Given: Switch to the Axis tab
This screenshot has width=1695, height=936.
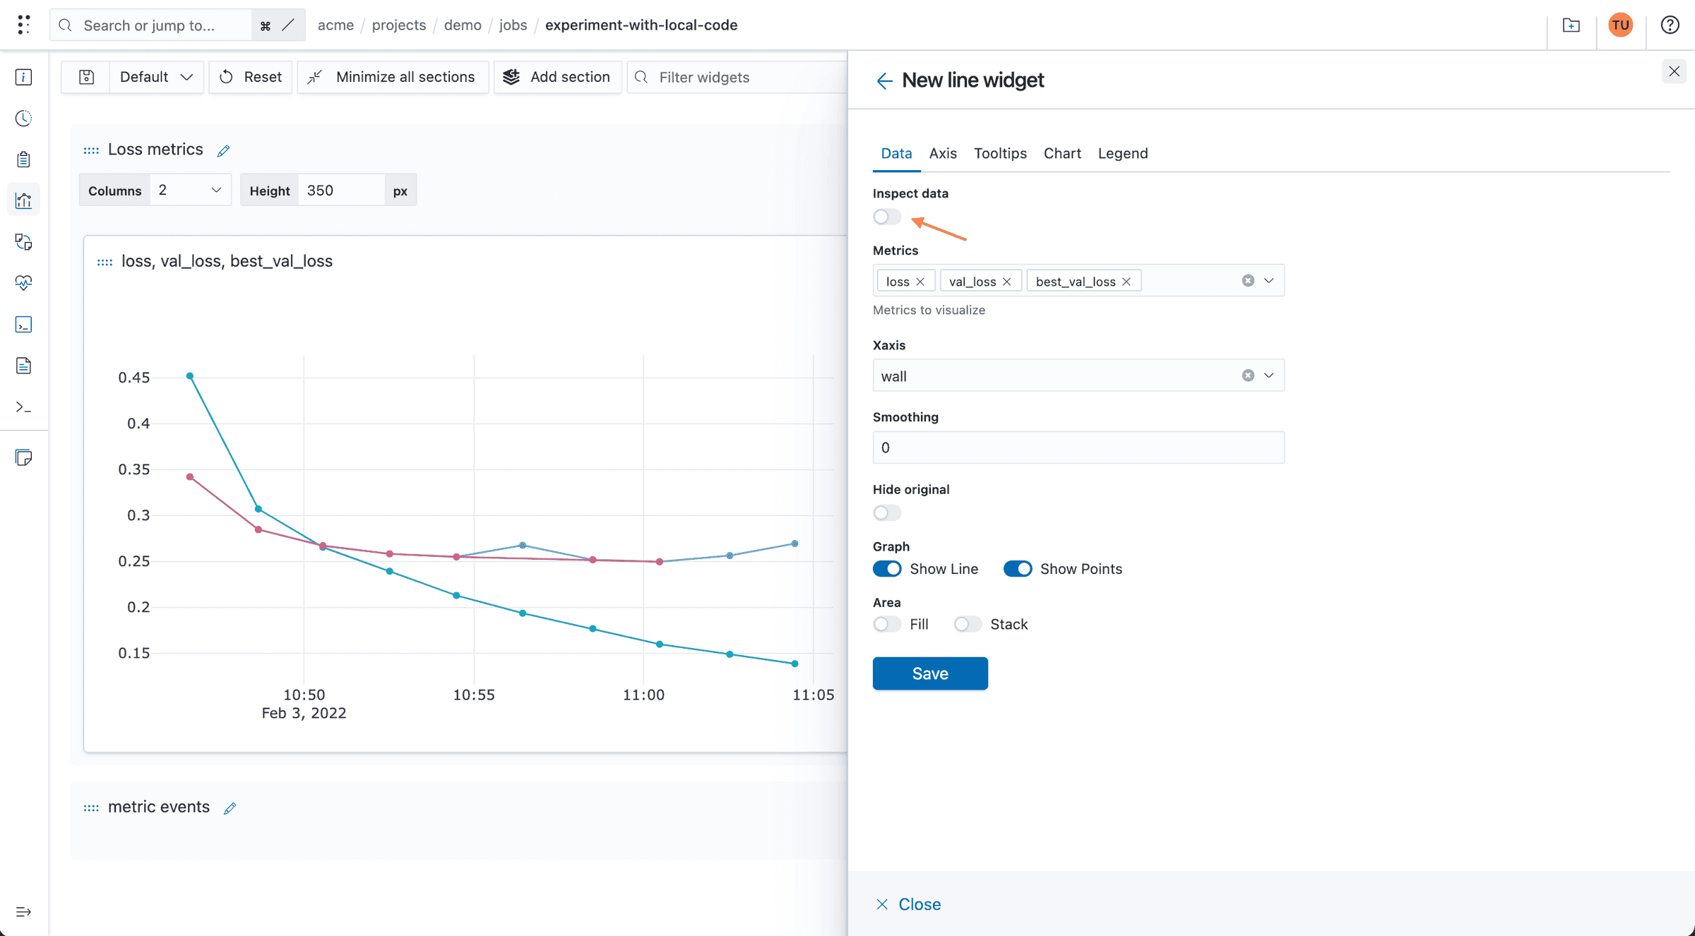Looking at the screenshot, I should point(943,153).
